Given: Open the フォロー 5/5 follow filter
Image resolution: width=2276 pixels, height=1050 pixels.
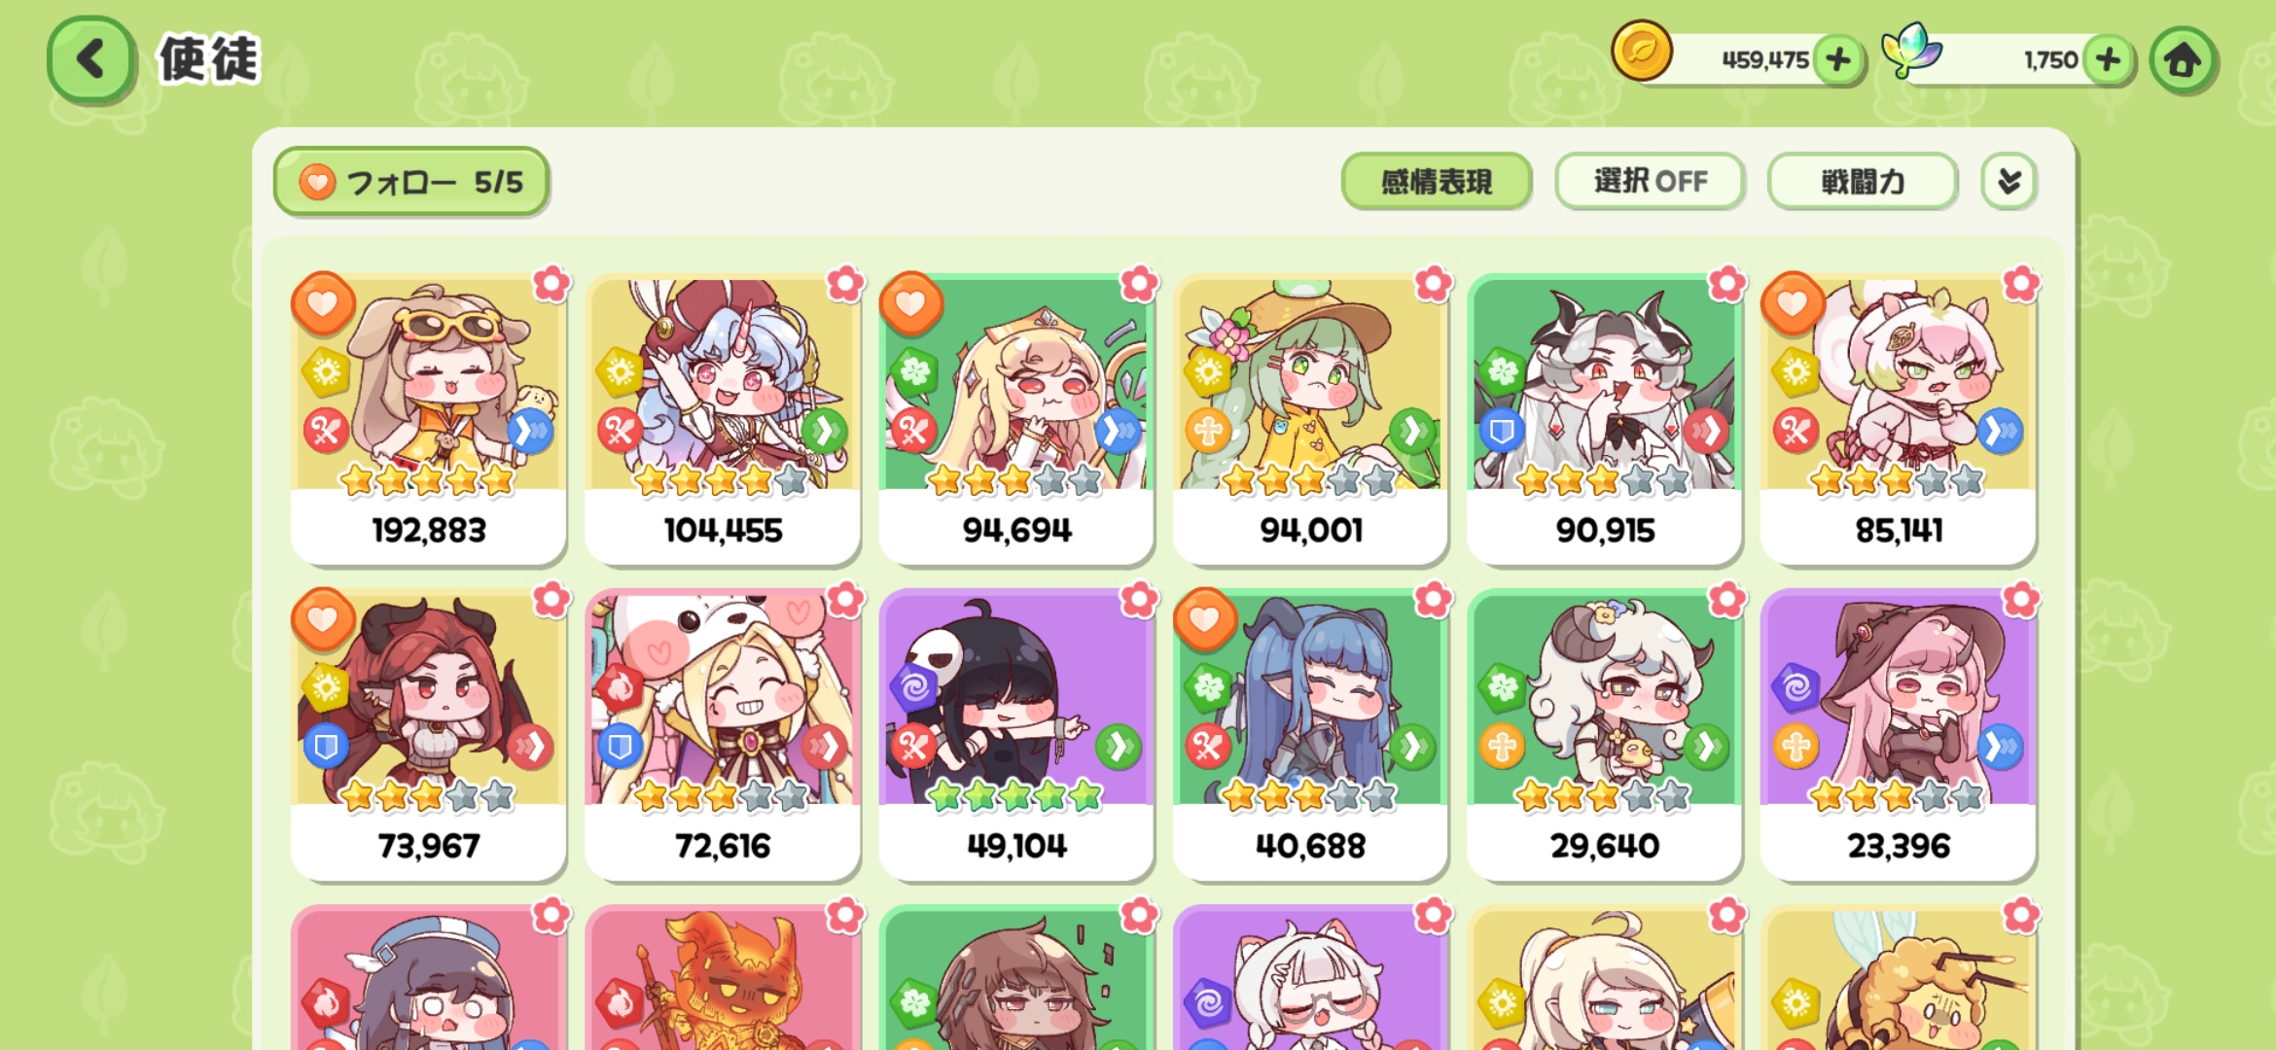Looking at the screenshot, I should click(411, 182).
